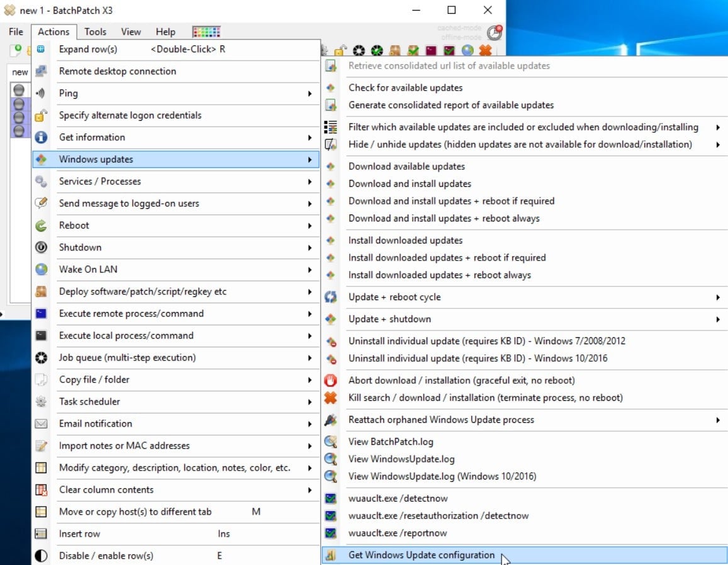This screenshot has height=565, width=728.
Task: Select Execute remote process/command
Action: [x=176, y=313]
